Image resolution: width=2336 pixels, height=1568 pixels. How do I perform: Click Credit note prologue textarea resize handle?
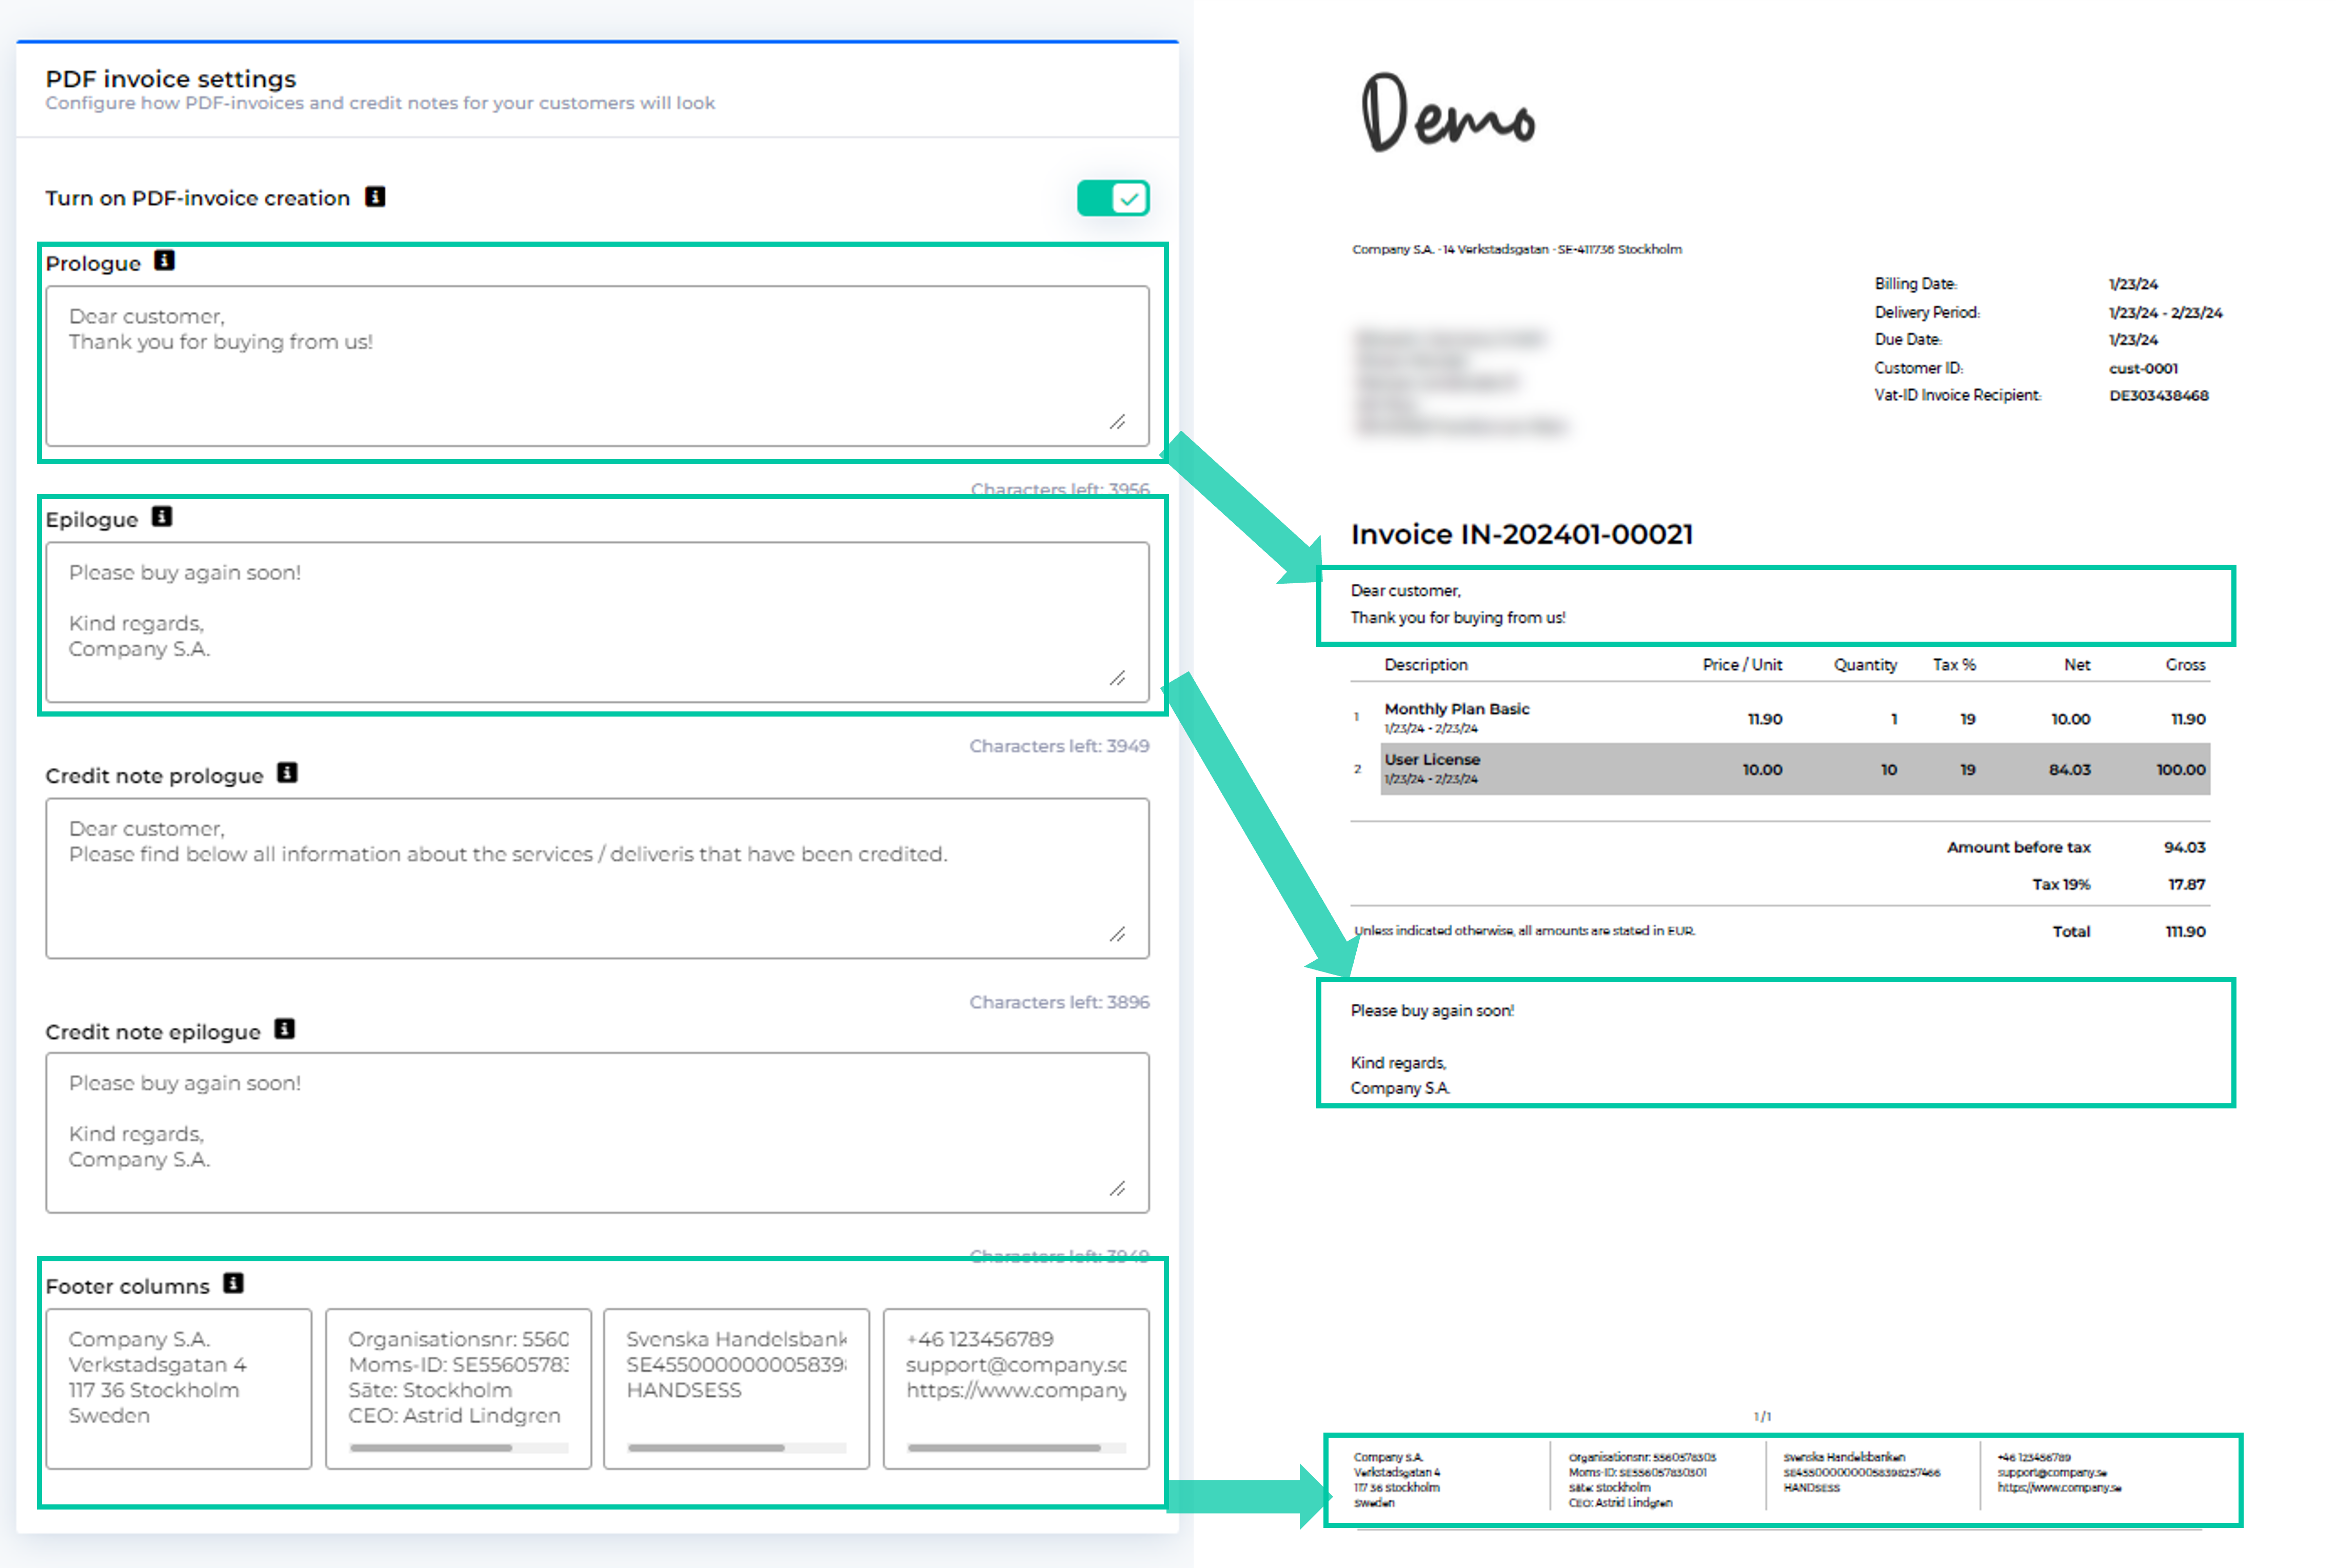[x=1117, y=934]
